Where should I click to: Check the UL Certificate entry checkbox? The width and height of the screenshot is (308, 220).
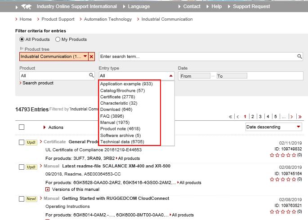[x=22, y=142]
